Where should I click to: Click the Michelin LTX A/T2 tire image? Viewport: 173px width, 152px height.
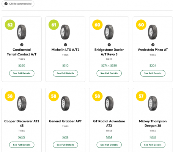[65, 32]
